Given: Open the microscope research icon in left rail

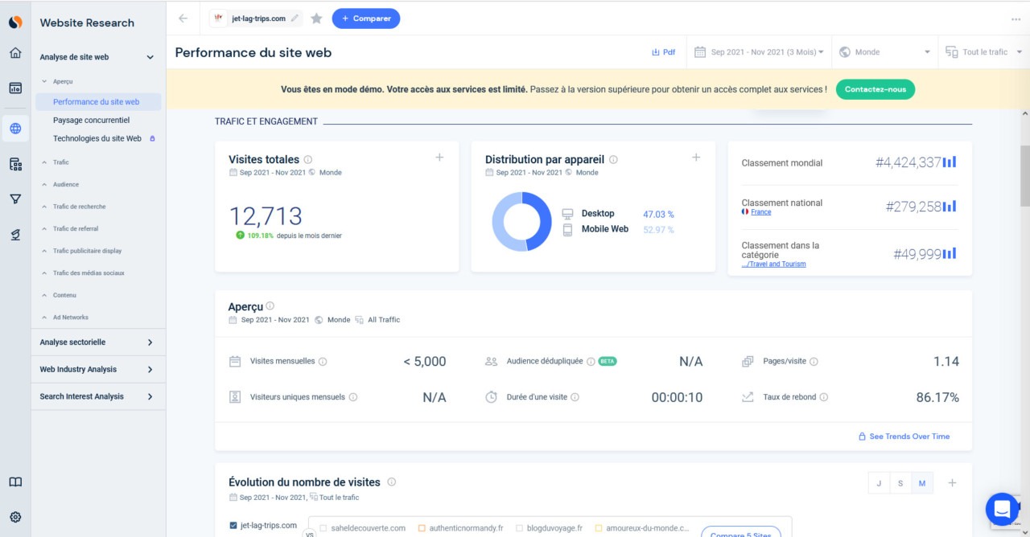Looking at the screenshot, I should tap(15, 234).
